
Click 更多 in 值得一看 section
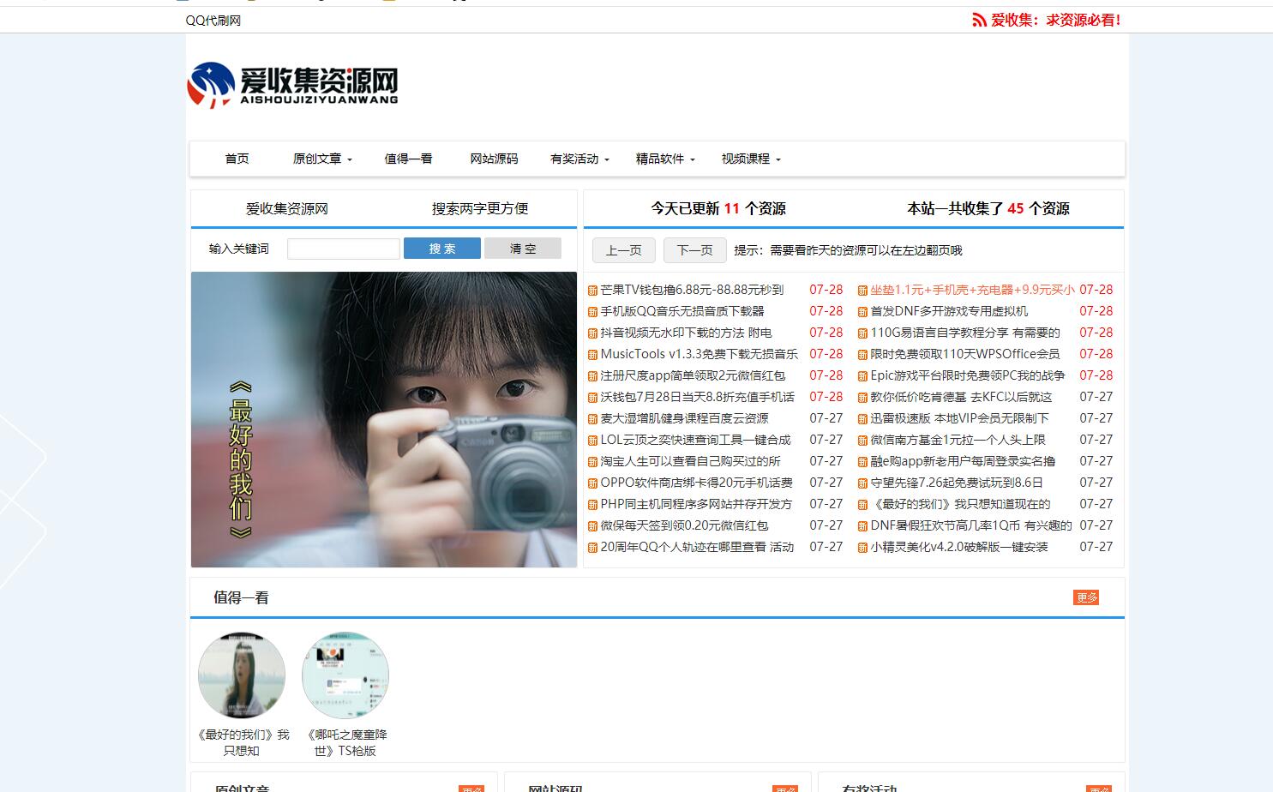click(1086, 597)
